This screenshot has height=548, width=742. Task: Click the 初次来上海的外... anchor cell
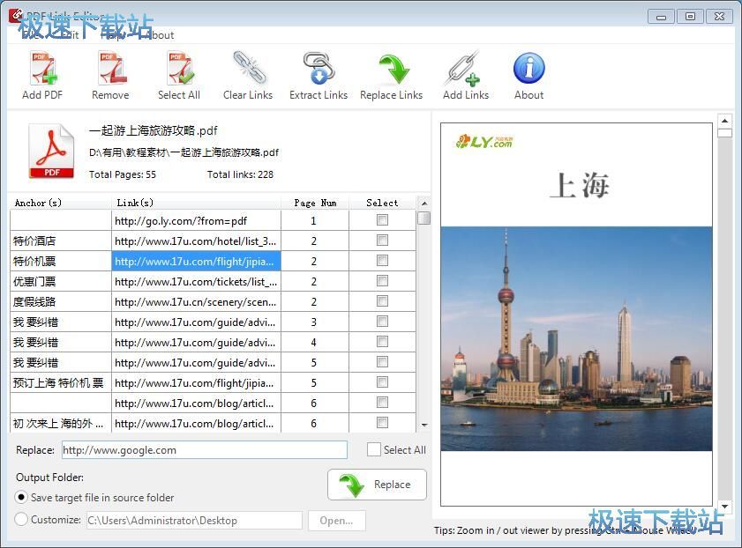coord(61,423)
